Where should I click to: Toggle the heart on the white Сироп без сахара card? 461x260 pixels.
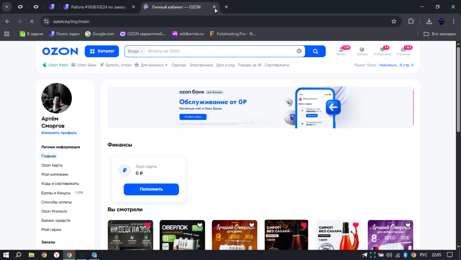click(x=356, y=225)
